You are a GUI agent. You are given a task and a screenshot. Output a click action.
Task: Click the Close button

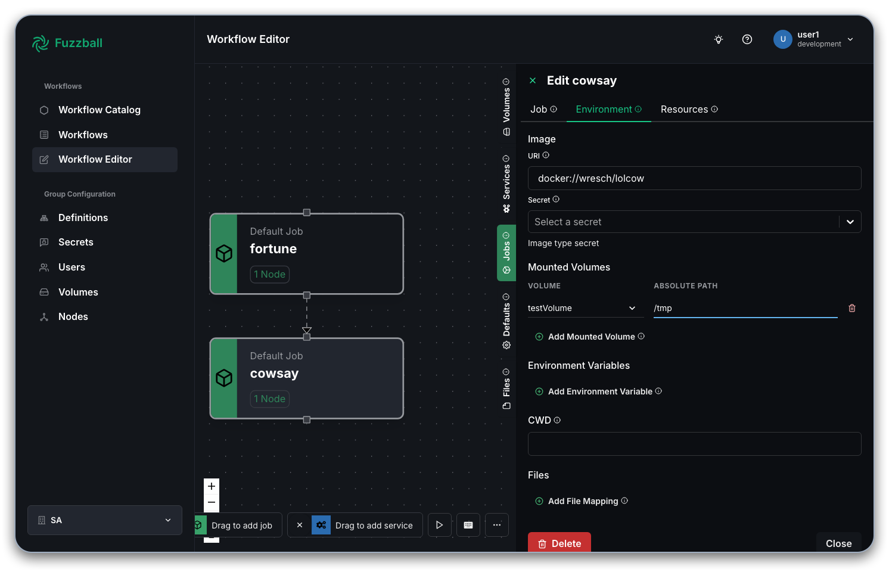[839, 543]
